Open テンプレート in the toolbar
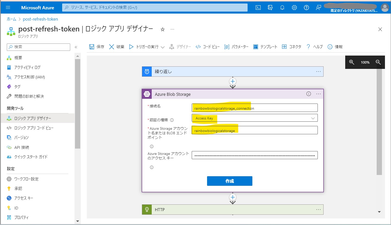Image resolution: width=391 pixels, height=225 pixels. [265, 47]
